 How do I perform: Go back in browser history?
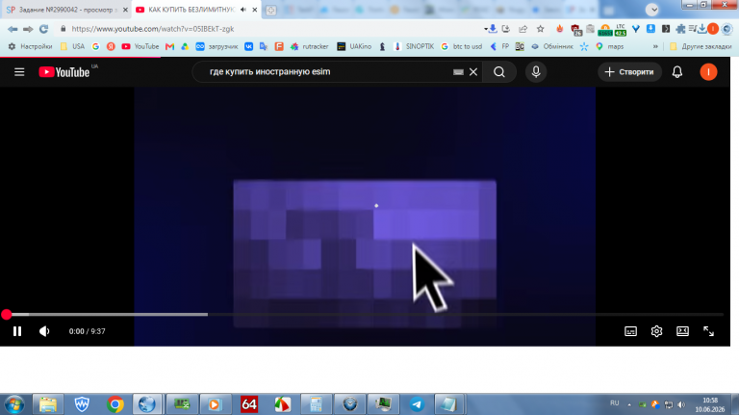[x=13, y=29]
